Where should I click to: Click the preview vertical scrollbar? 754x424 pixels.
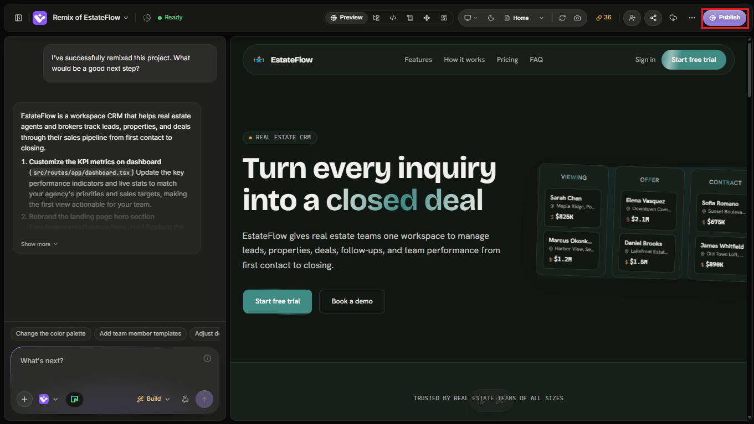point(749,69)
